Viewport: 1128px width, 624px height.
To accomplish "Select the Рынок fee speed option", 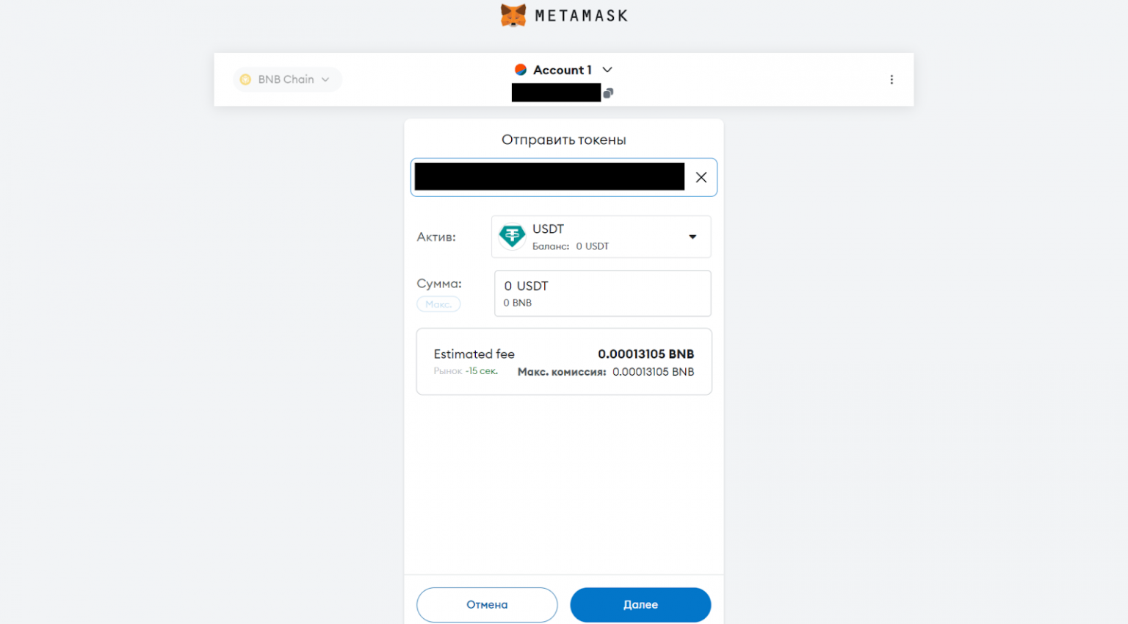I will 449,371.
